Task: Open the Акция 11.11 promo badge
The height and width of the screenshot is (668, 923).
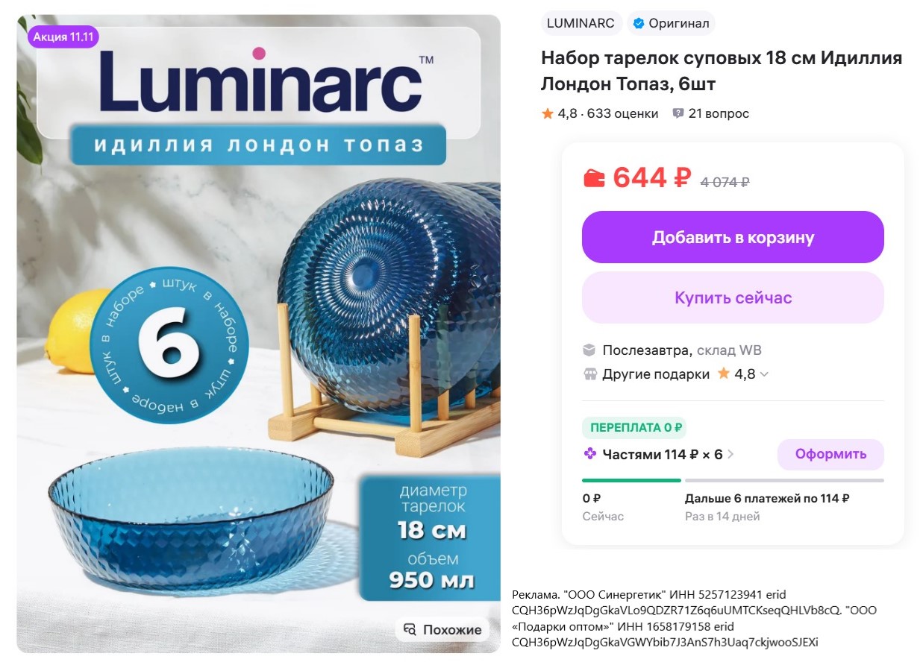Action: click(x=63, y=37)
